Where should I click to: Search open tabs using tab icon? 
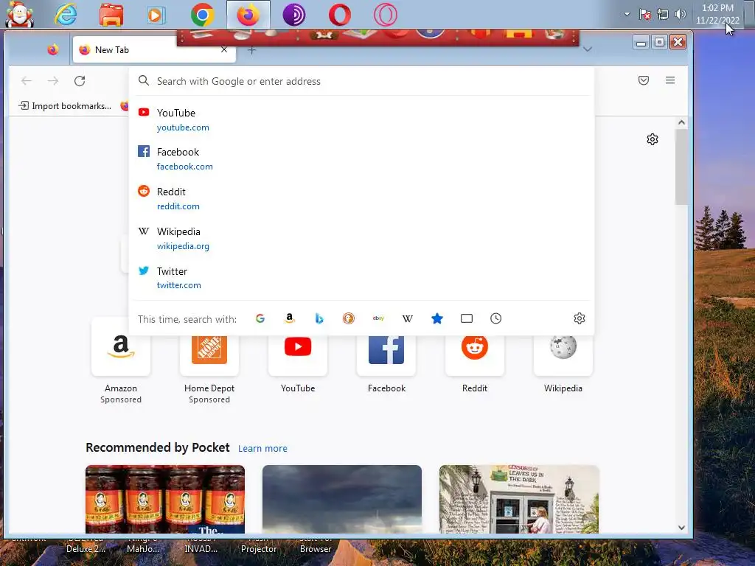tap(467, 318)
